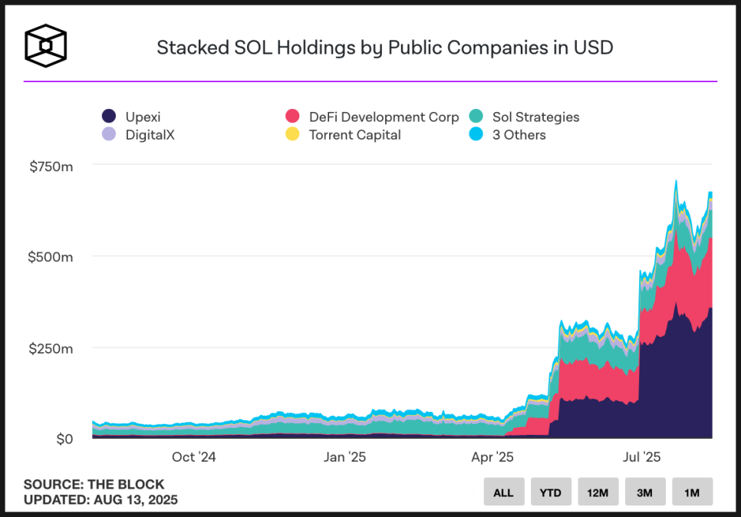Click the Oct '24 axis label

pyautogui.click(x=194, y=457)
